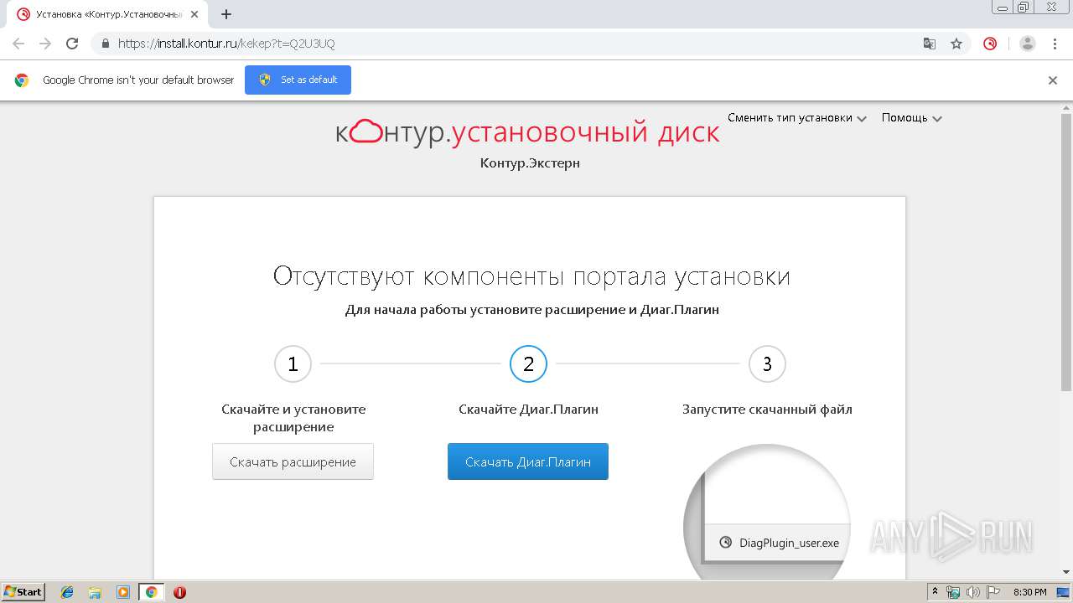Image resolution: width=1073 pixels, height=603 pixels.
Task: Click Set as default button
Action: (x=298, y=80)
